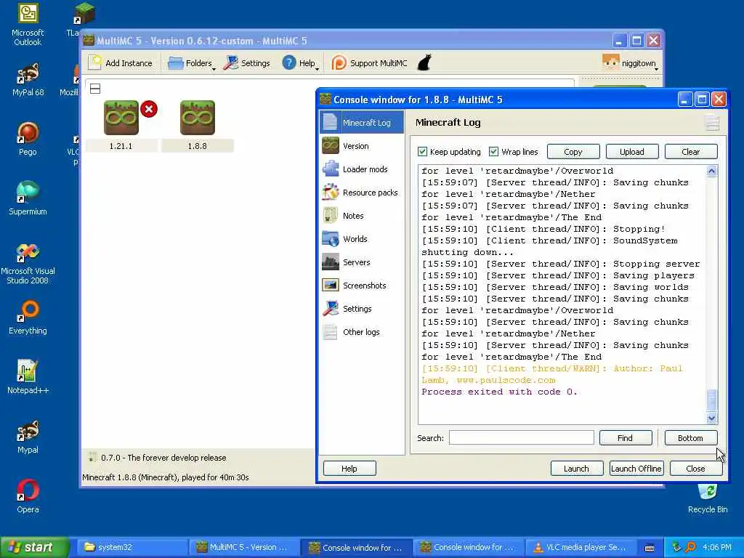The image size is (744, 558).
Task: Open the niggitown account dropdown
Action: [x=630, y=63]
